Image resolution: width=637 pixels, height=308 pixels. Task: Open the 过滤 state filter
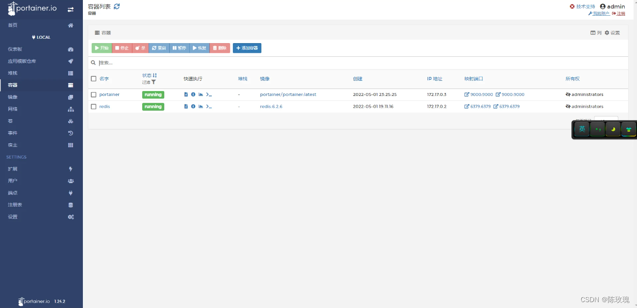pos(149,82)
